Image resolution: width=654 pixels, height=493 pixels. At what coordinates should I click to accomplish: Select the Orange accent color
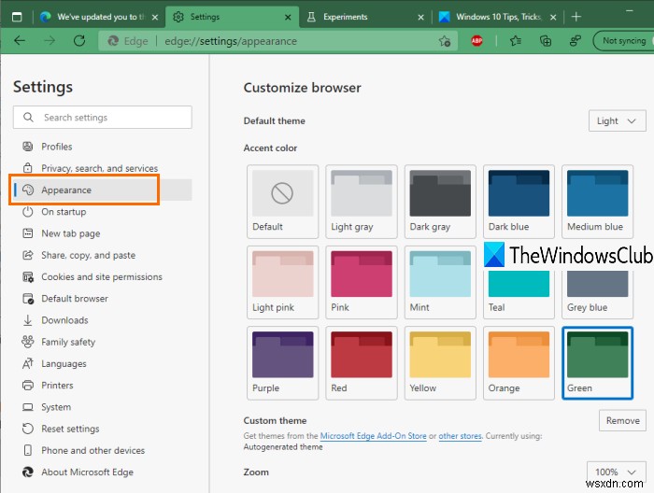coord(519,363)
